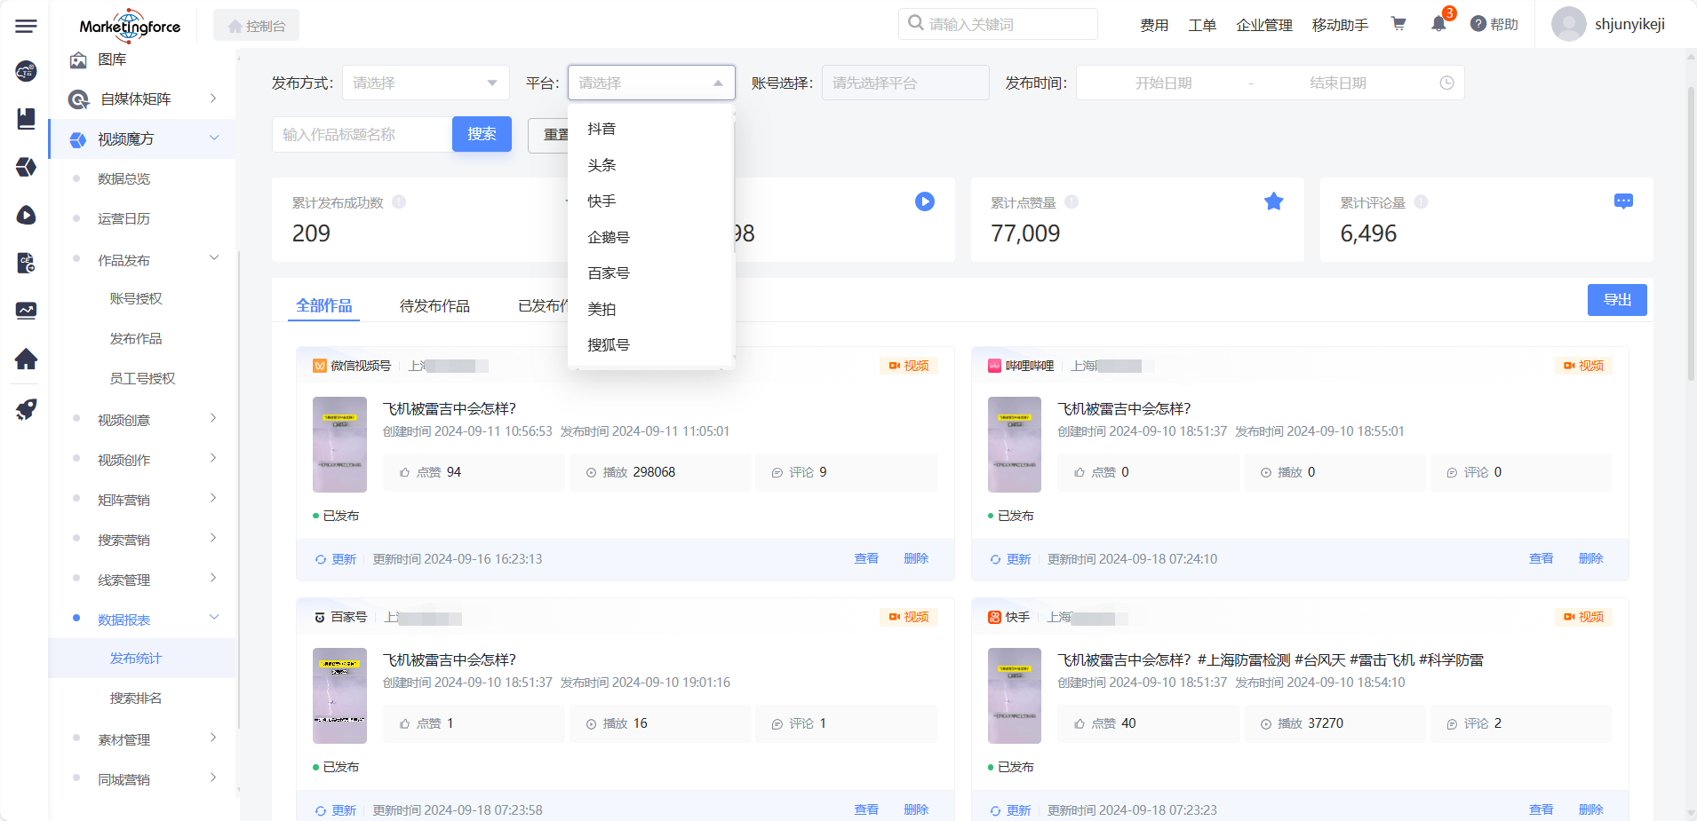Click 删除 on the 微信视频号 post card
This screenshot has width=1697, height=821.
[x=915, y=559]
